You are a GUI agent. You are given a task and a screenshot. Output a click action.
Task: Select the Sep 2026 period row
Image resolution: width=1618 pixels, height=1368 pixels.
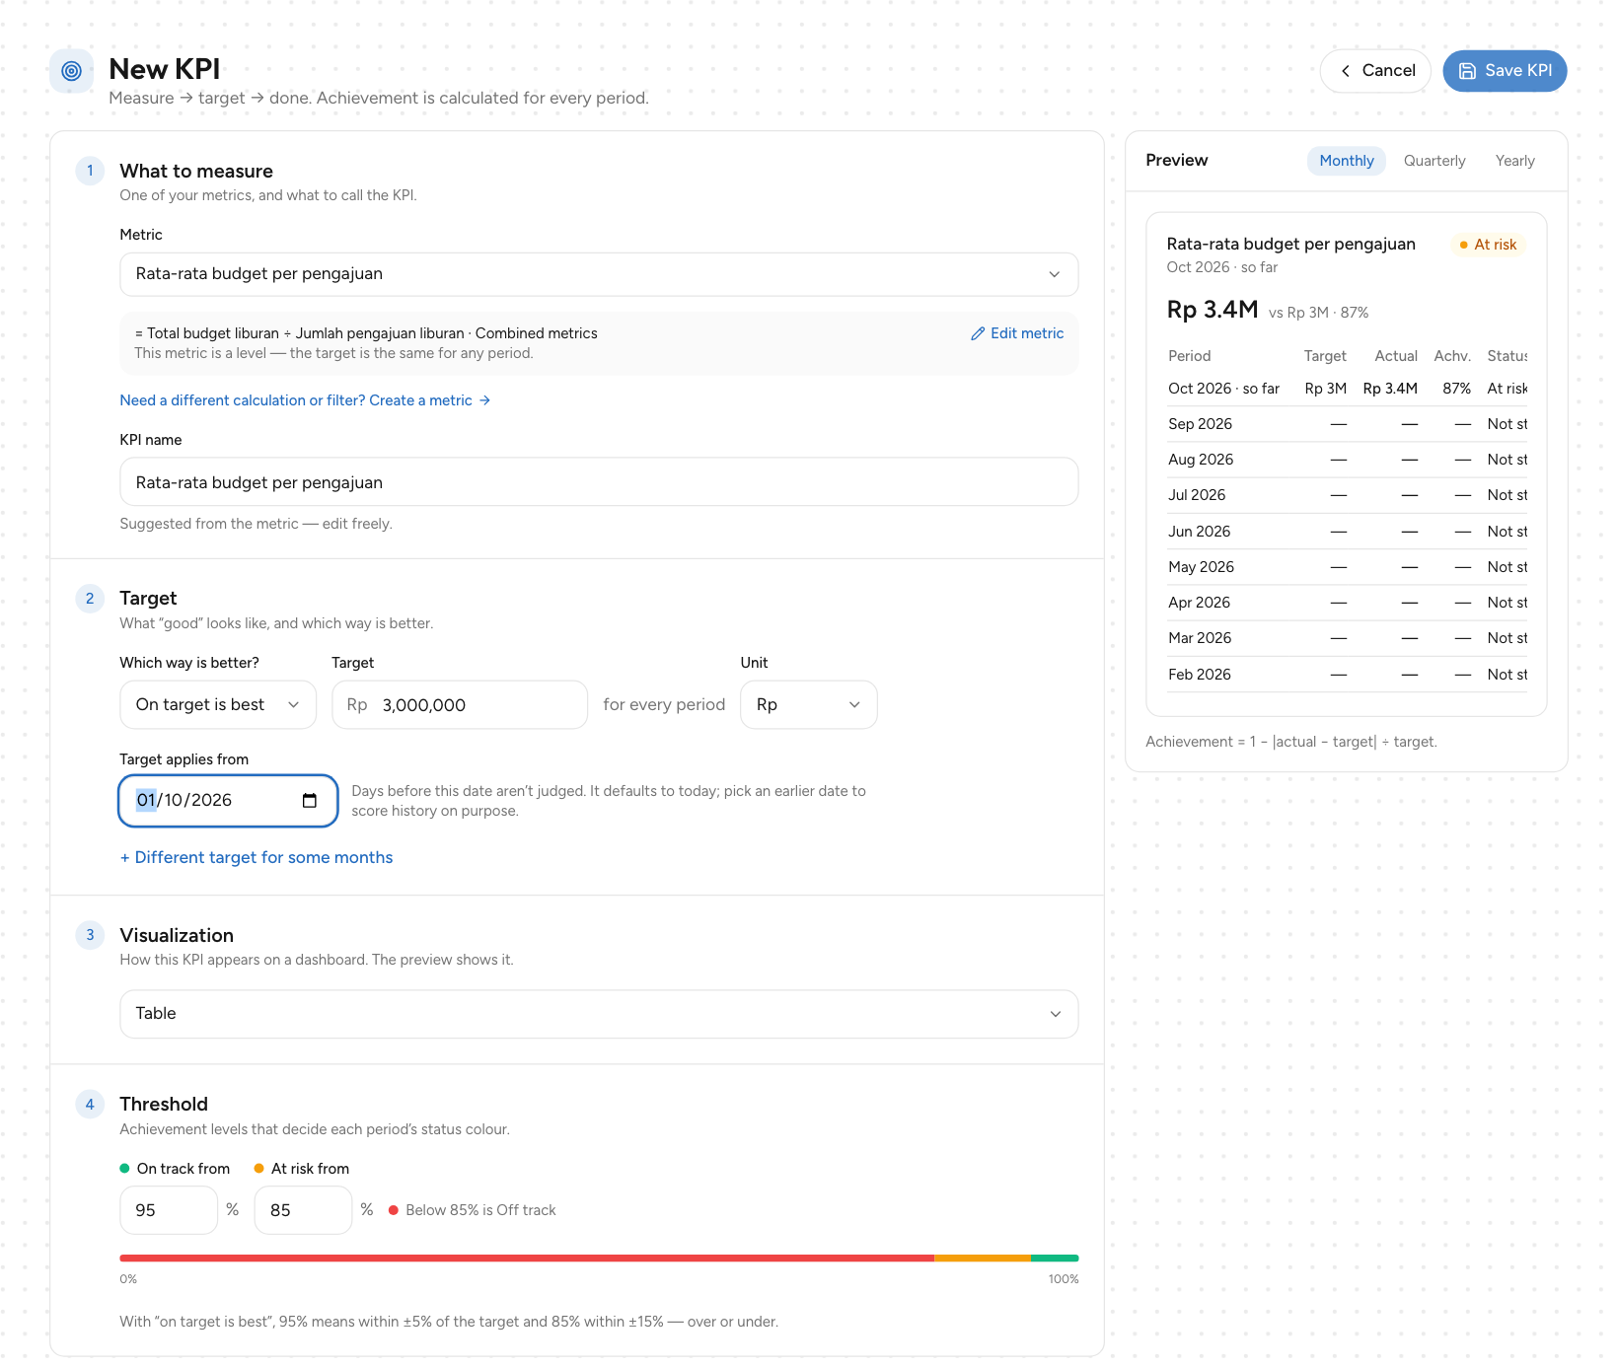point(1347,424)
